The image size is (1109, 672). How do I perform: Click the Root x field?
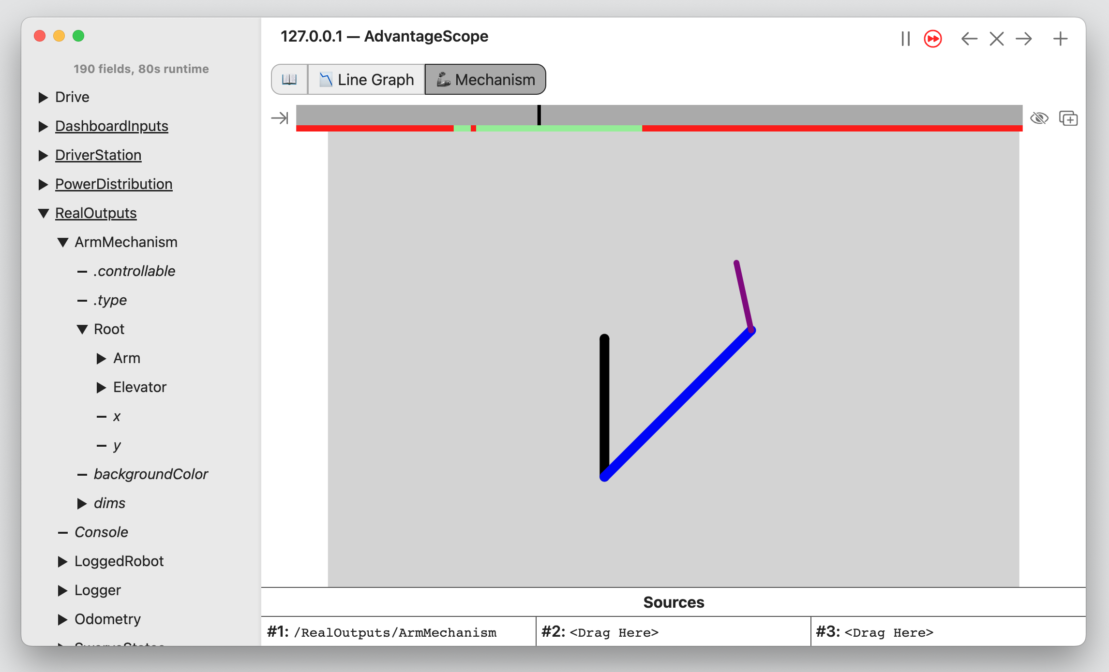[113, 416]
